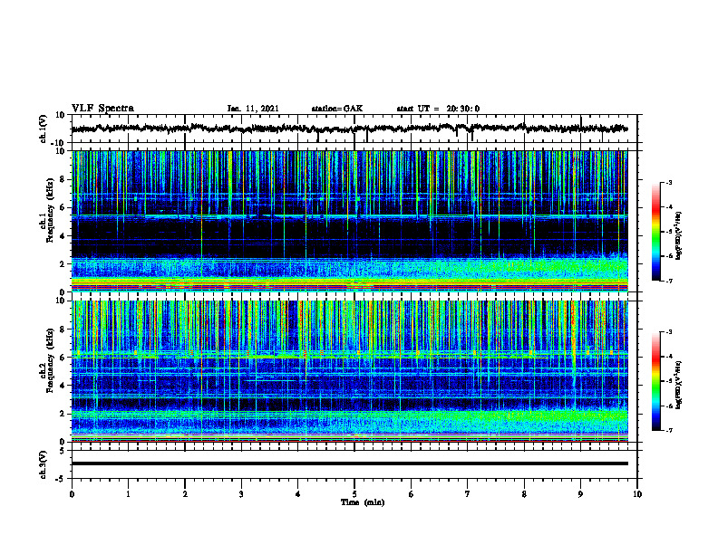The image size is (718, 554).
Task: Click the 'station=GAK' label
Action: coord(337,109)
